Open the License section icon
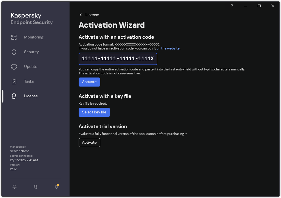 (14, 96)
